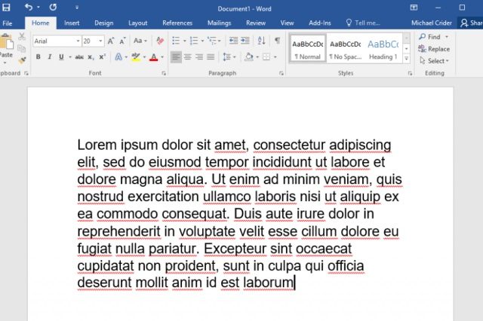Enable strikethrough on the text
This screenshot has height=321, width=483.
click(79, 57)
